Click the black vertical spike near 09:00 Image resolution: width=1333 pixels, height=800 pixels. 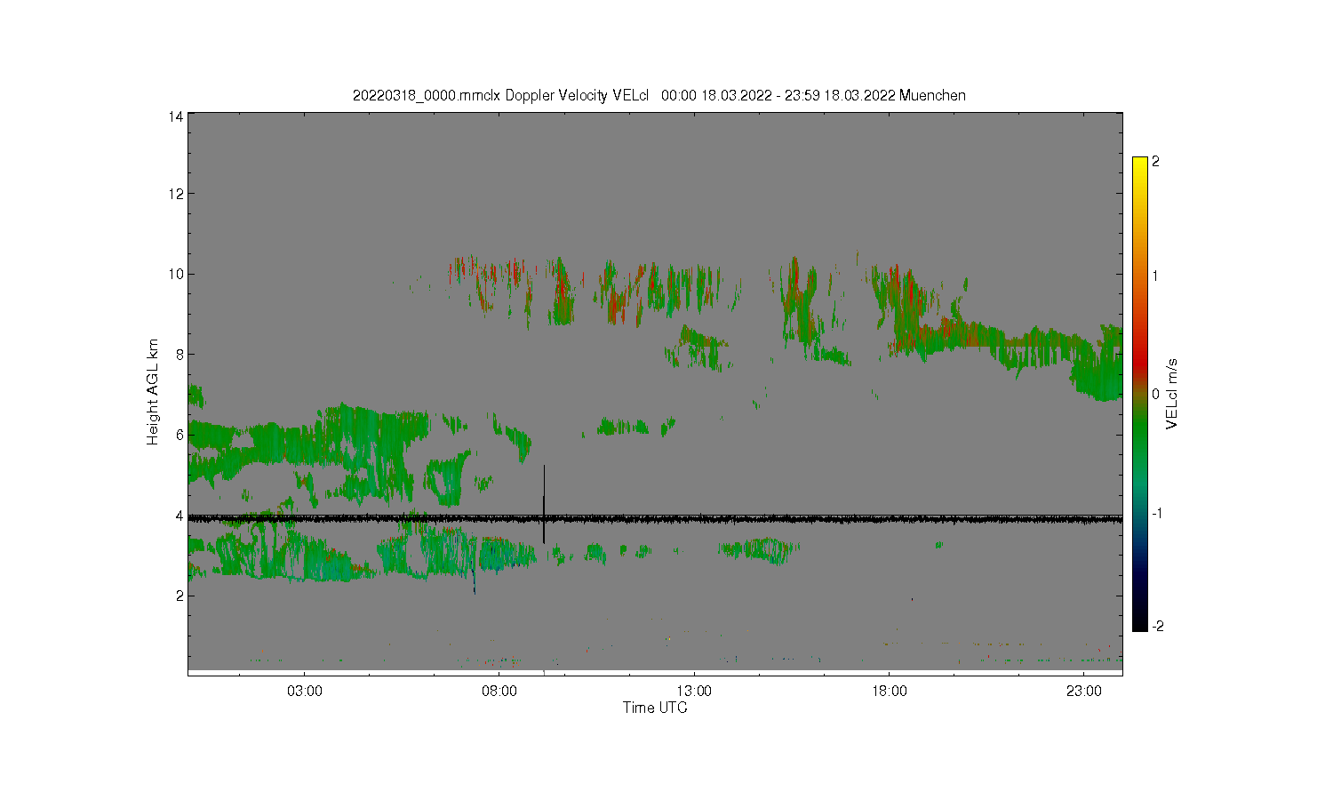(544, 503)
